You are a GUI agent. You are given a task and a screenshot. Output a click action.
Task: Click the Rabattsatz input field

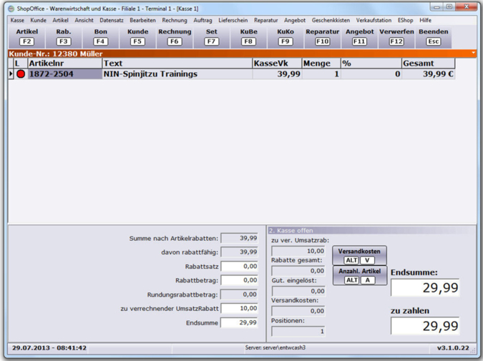click(239, 267)
